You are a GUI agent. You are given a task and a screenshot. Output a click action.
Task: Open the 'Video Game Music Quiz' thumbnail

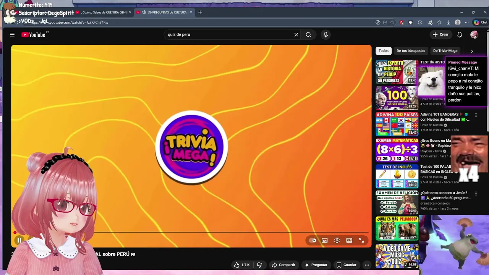click(397, 256)
